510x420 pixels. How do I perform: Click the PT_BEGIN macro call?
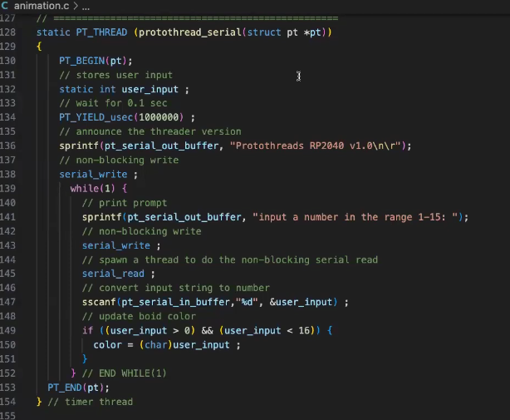click(83, 61)
